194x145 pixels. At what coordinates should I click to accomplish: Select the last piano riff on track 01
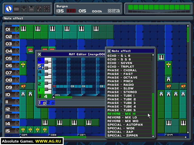point(96,28)
